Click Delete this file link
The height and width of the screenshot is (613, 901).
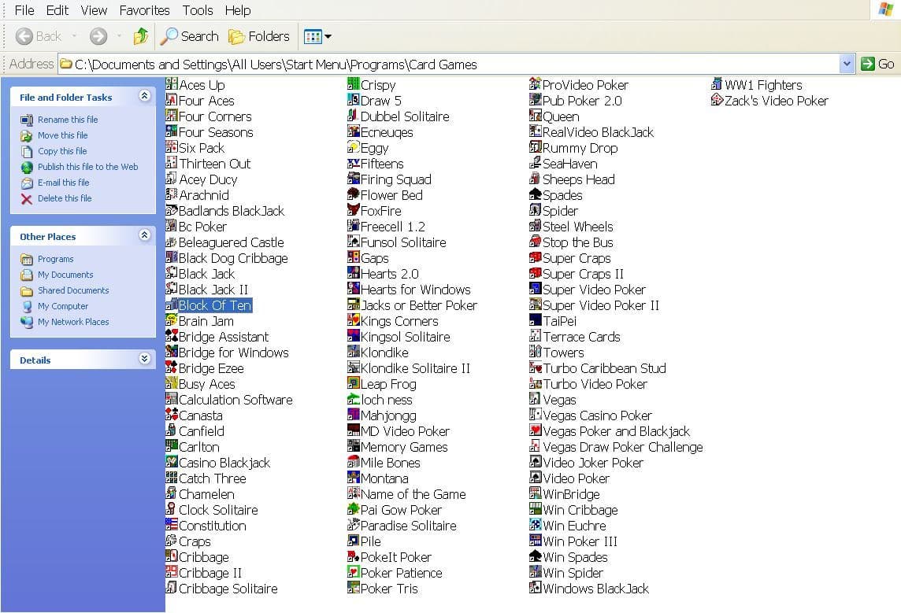[x=65, y=198]
